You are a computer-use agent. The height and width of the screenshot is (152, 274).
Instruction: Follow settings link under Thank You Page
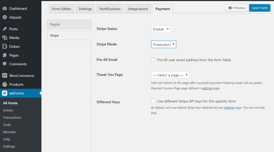click(207, 88)
